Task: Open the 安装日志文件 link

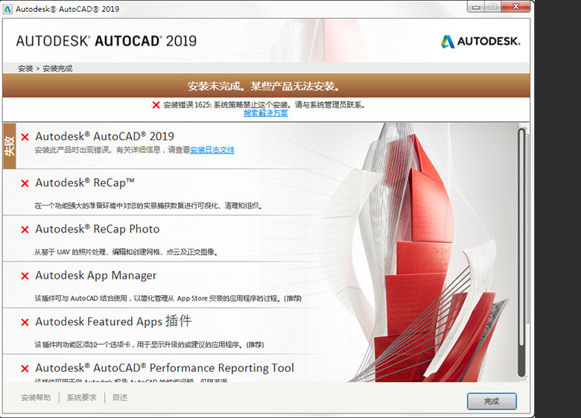Action: 212,150
